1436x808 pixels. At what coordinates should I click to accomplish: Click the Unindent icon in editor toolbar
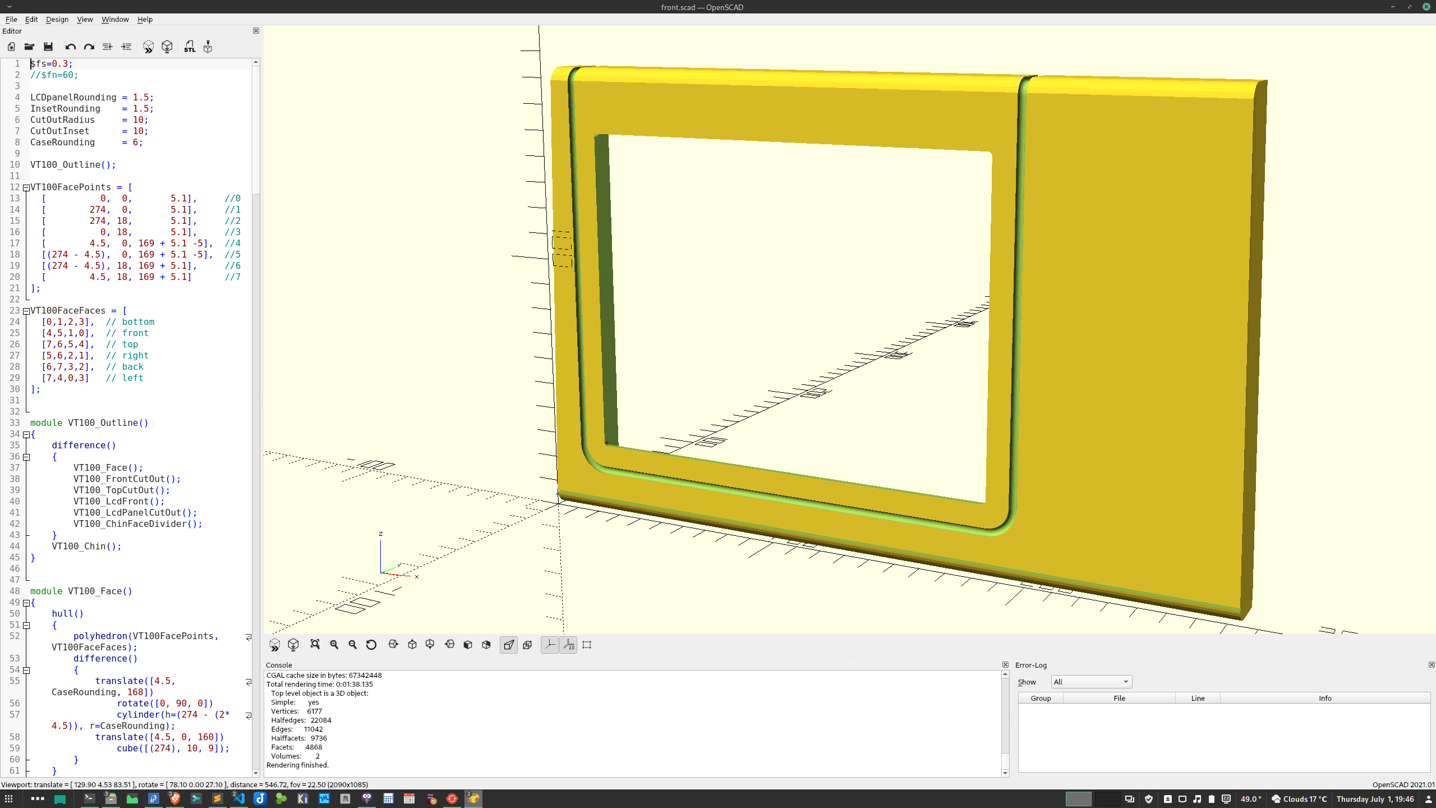[108, 47]
